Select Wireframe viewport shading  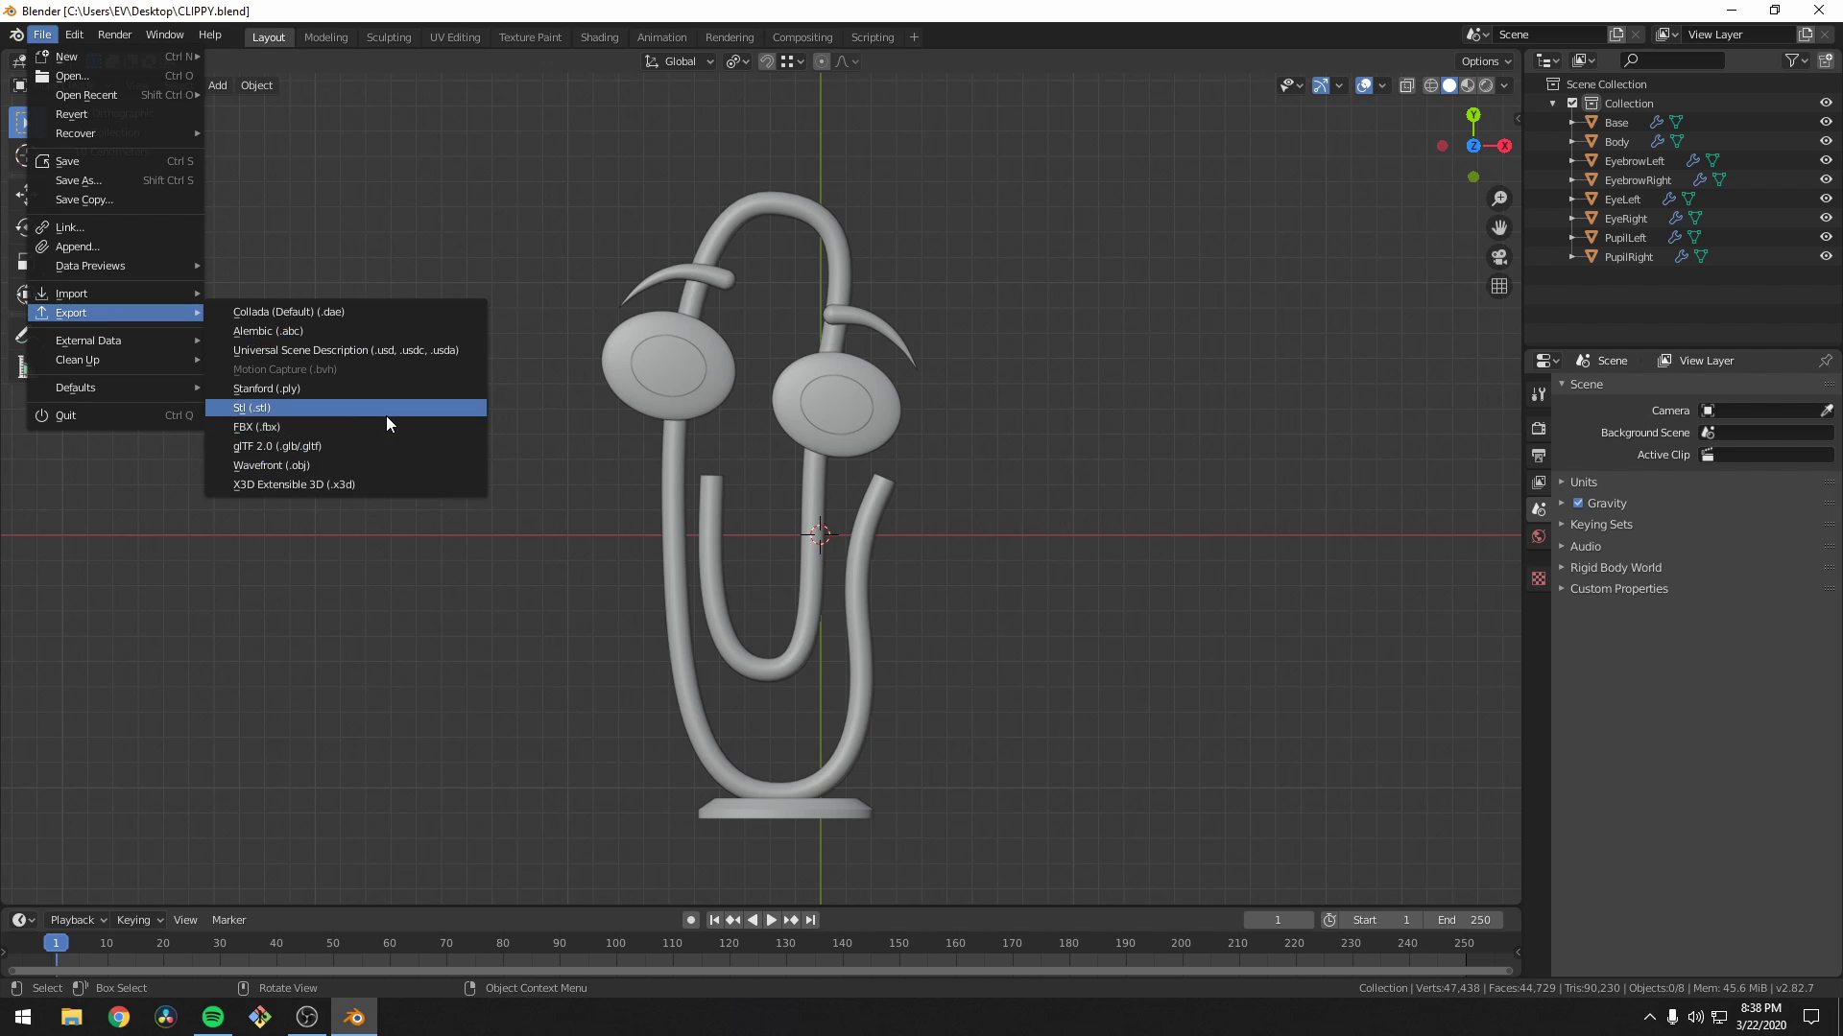pos(1430,84)
